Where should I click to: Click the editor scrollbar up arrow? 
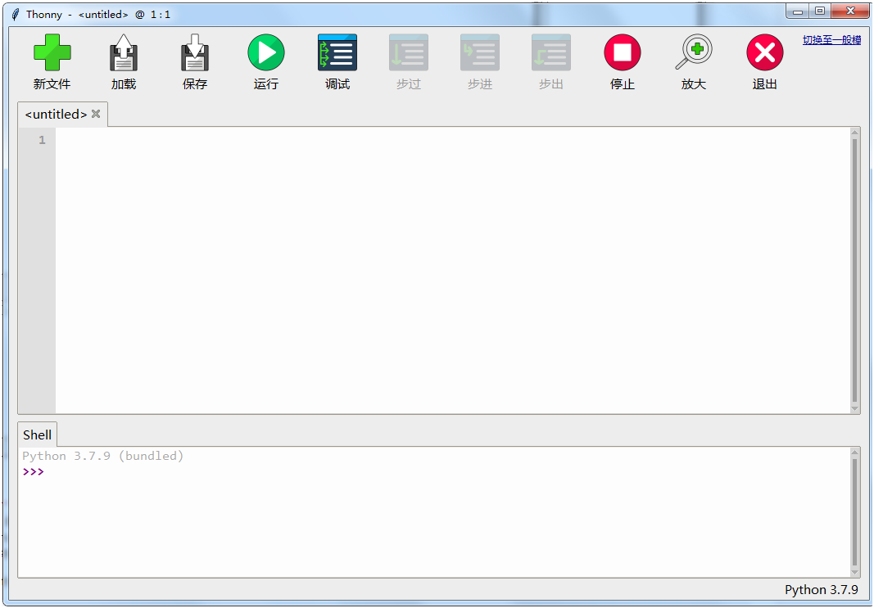[x=855, y=132]
